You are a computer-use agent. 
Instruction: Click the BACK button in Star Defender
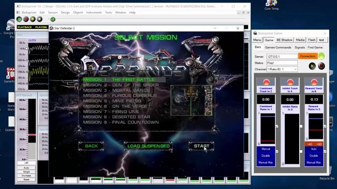(91, 146)
